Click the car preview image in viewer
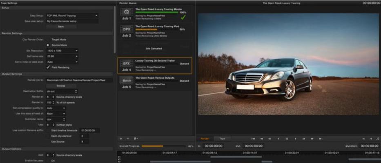Screen dimensions: 381x163 [288, 64]
